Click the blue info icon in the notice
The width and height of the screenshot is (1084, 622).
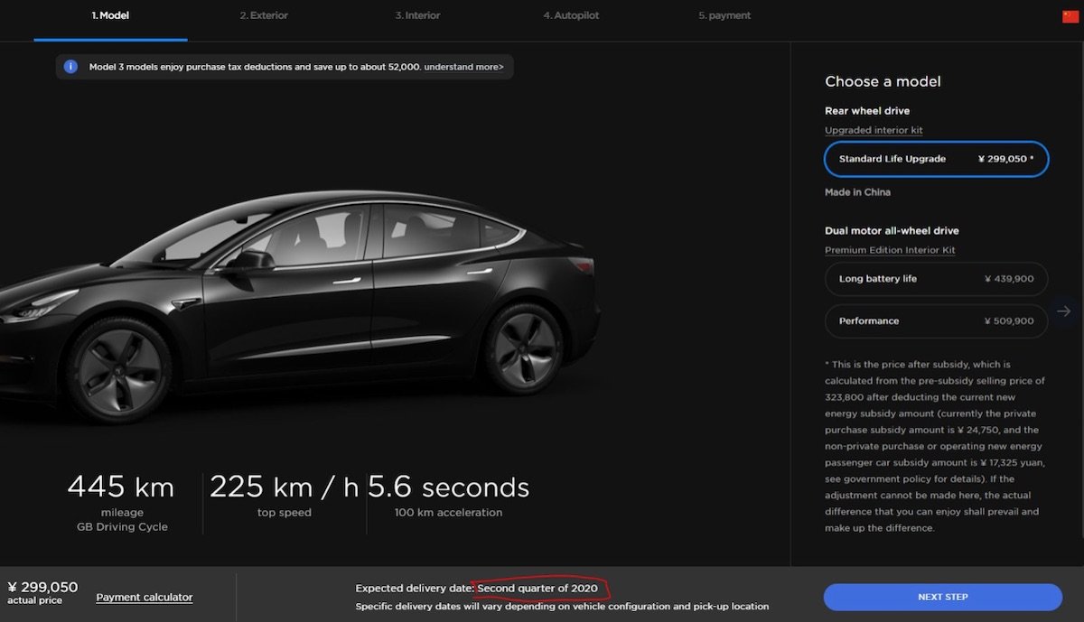point(70,67)
